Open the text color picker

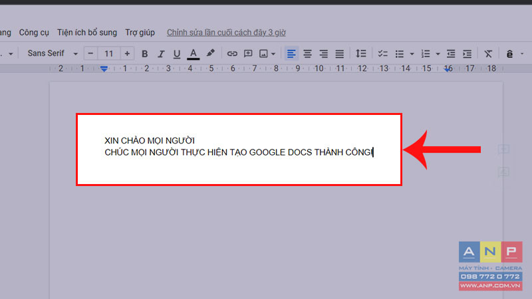point(193,54)
